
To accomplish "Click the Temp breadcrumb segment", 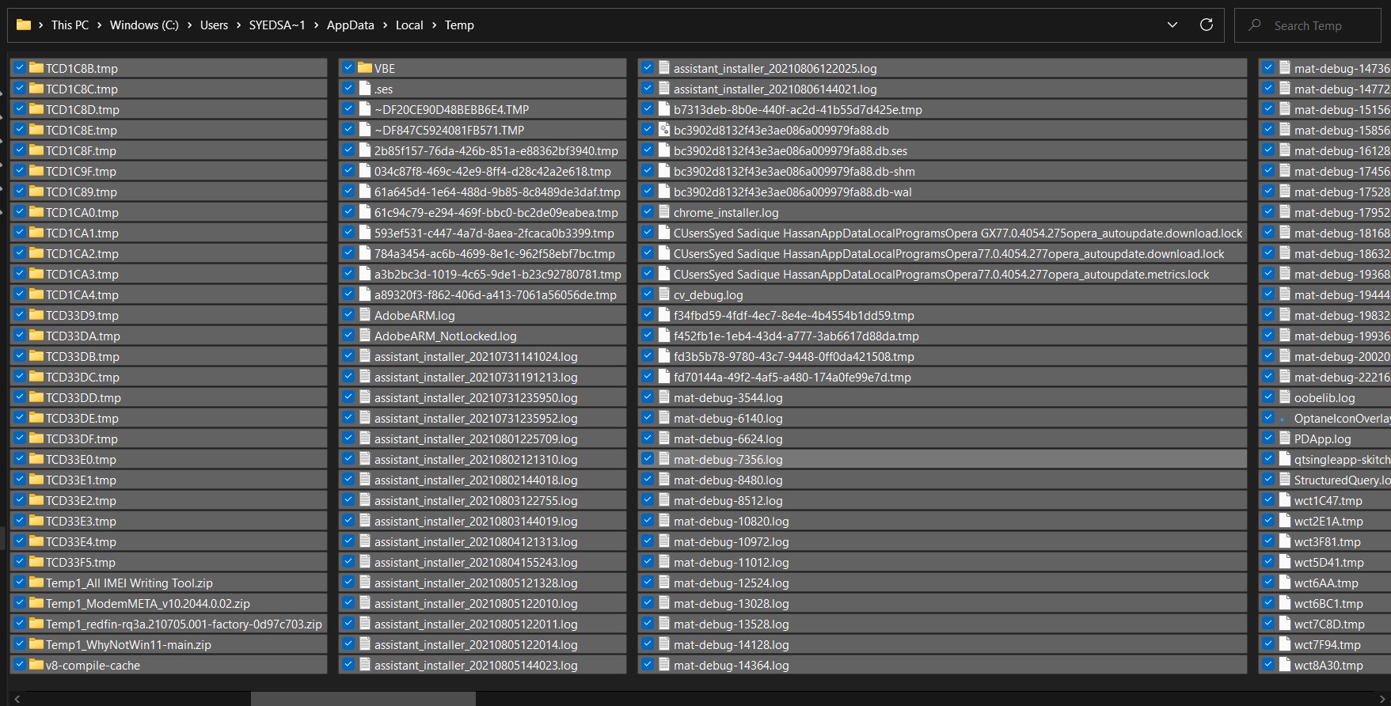I will click(459, 25).
